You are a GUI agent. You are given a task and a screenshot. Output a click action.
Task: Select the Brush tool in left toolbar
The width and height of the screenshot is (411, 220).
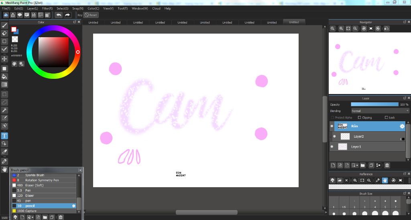[4, 25]
